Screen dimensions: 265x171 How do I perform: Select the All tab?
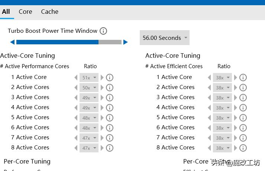(6, 12)
